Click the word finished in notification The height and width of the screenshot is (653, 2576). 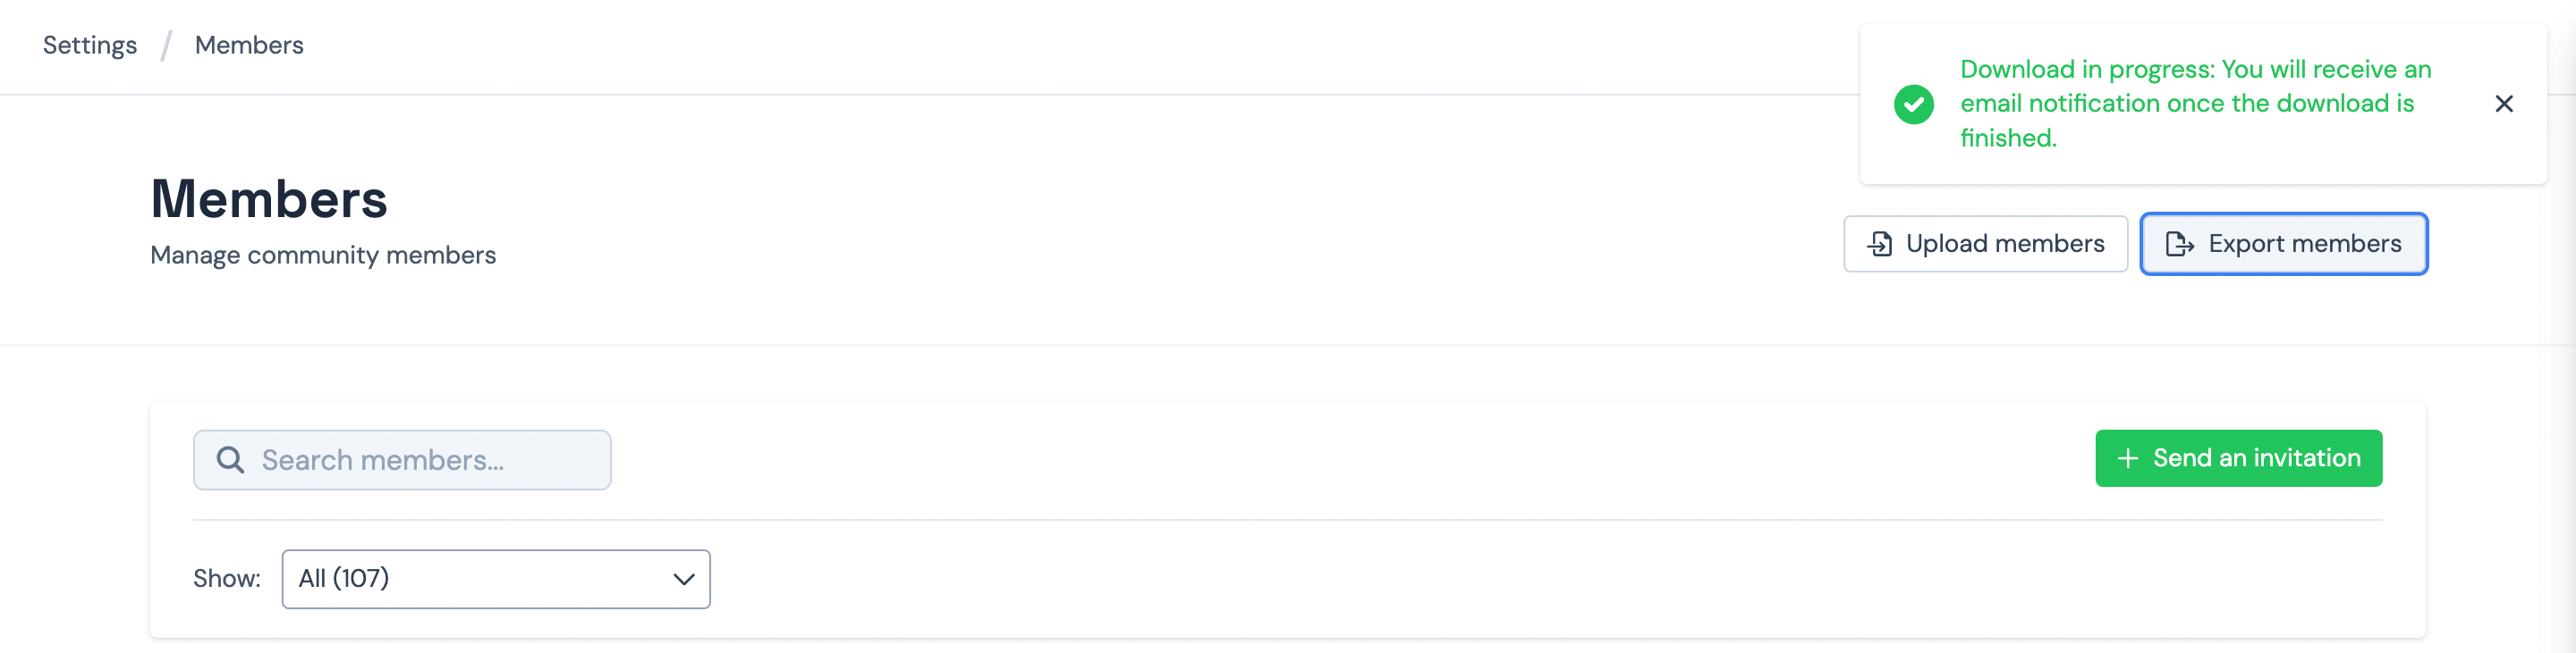pyautogui.click(x=2007, y=138)
